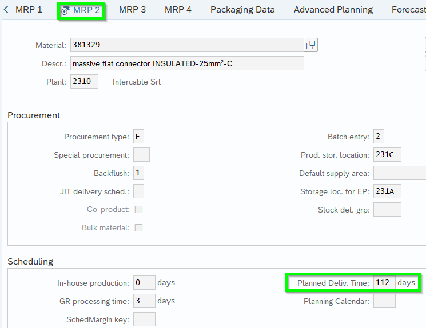Focus the Special procurement field
Viewport: 426px width, 328px height.
point(141,155)
